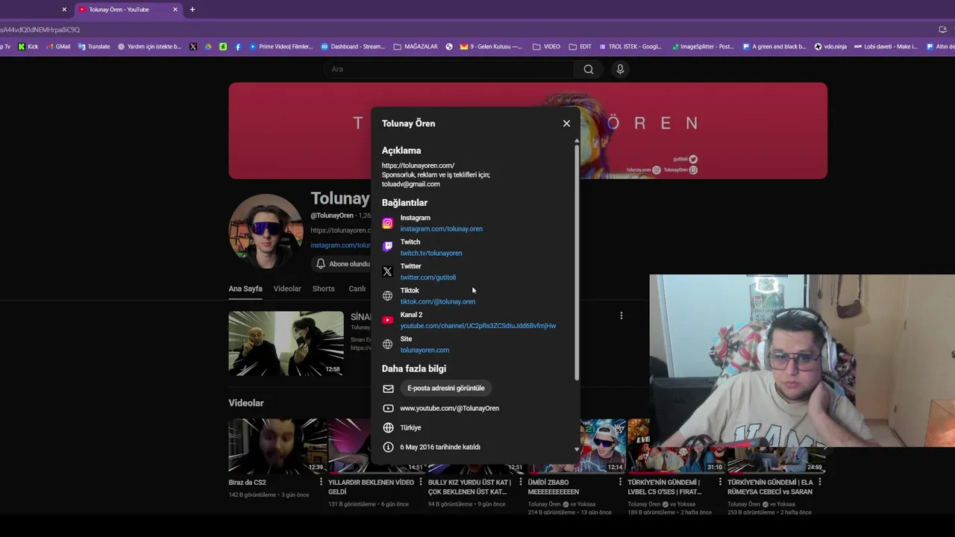Viewport: 955px width, 537px height.
Task: Switch to Shorts channel tab
Action: tap(323, 289)
